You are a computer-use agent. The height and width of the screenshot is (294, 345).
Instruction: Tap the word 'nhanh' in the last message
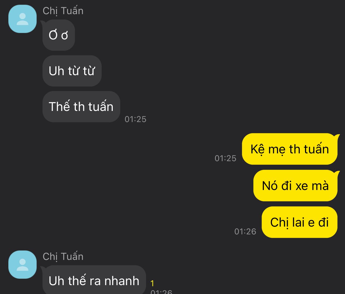122,281
